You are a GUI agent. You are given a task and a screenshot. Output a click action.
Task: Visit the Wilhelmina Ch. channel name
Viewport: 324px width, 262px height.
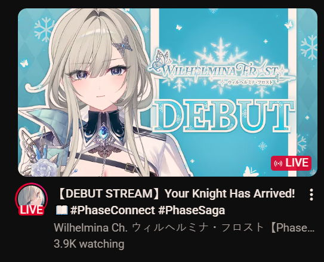pyautogui.click(x=184, y=227)
